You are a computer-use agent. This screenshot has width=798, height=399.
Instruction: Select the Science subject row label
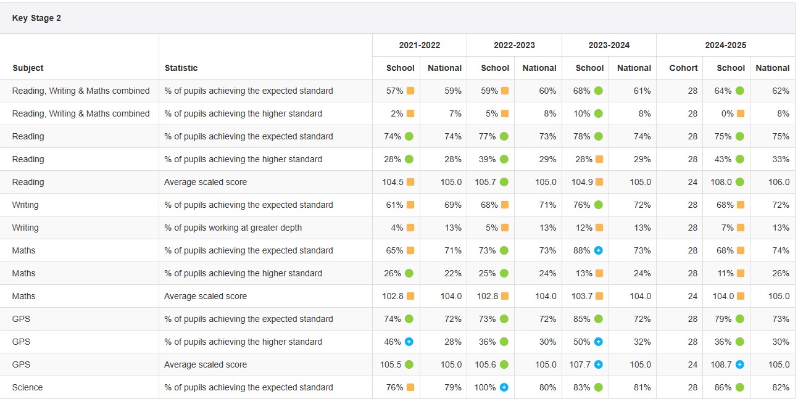click(27, 387)
